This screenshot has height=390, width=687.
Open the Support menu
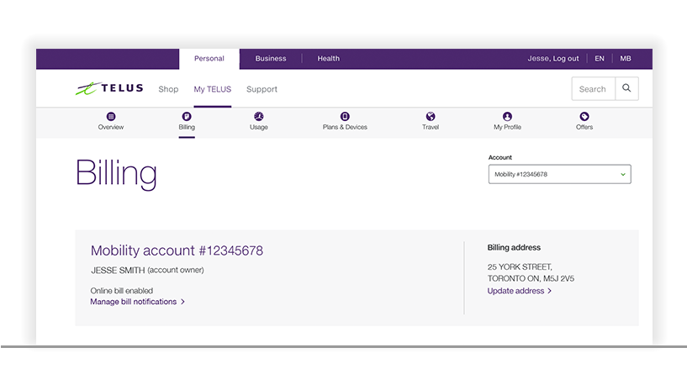coord(262,89)
